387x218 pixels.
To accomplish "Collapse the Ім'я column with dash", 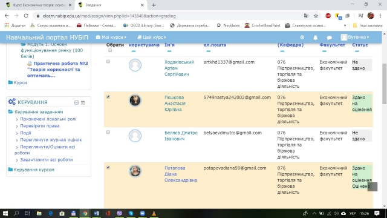I will click(x=169, y=51).
